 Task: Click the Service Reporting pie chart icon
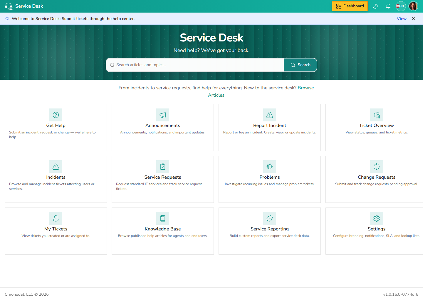tap(270, 218)
